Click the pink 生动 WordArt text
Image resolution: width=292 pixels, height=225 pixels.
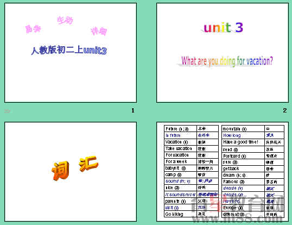[x=65, y=20]
